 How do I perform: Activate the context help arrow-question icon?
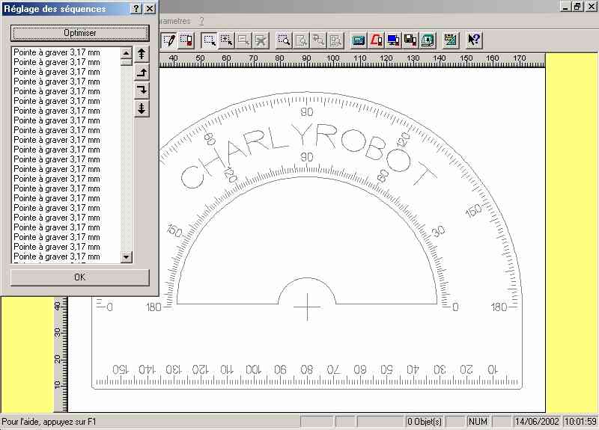[474, 40]
